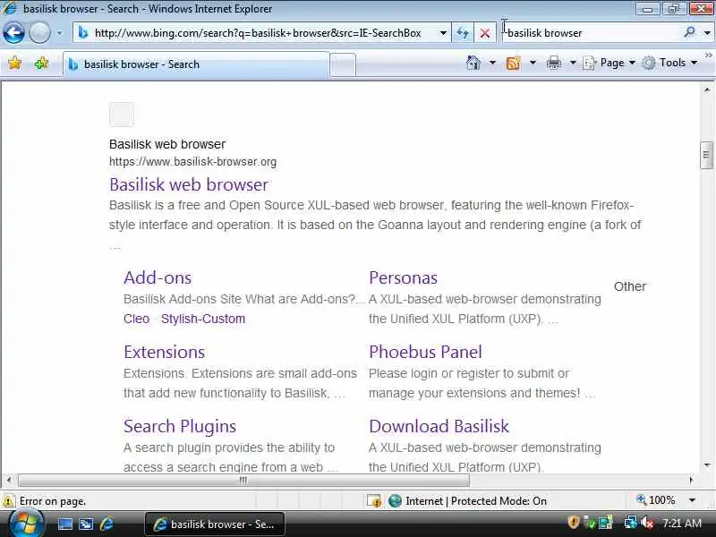716x537 pixels.
Task: Click the scroll right arrow
Action: pos(691,480)
